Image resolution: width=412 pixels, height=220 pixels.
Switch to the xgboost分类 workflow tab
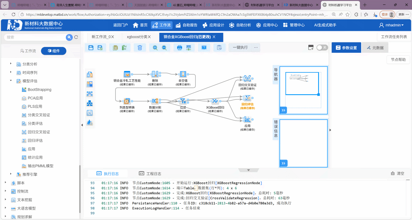[138, 37]
